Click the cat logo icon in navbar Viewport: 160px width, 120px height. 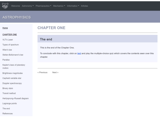pyautogui.click(x=5, y=6)
